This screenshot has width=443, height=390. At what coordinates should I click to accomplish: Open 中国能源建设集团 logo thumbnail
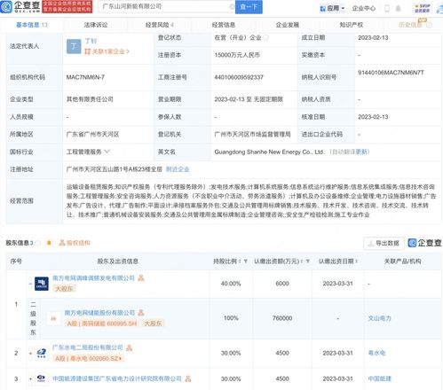(42, 378)
